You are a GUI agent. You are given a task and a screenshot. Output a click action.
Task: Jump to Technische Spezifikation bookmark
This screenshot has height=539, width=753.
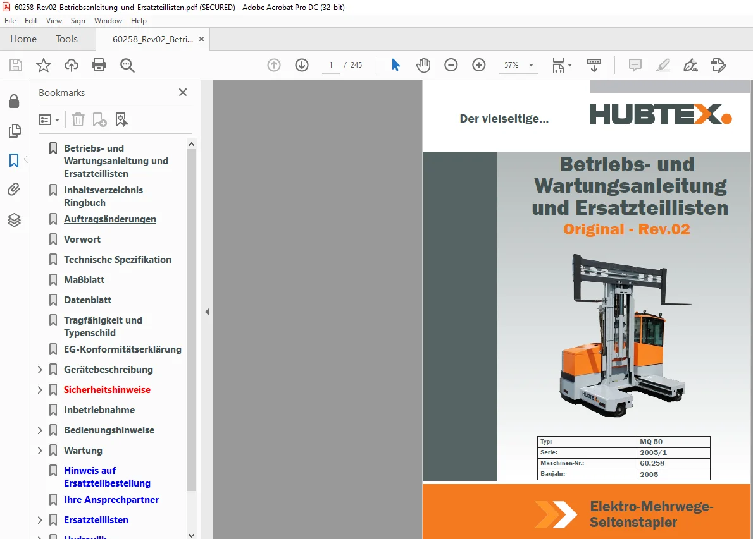click(118, 260)
